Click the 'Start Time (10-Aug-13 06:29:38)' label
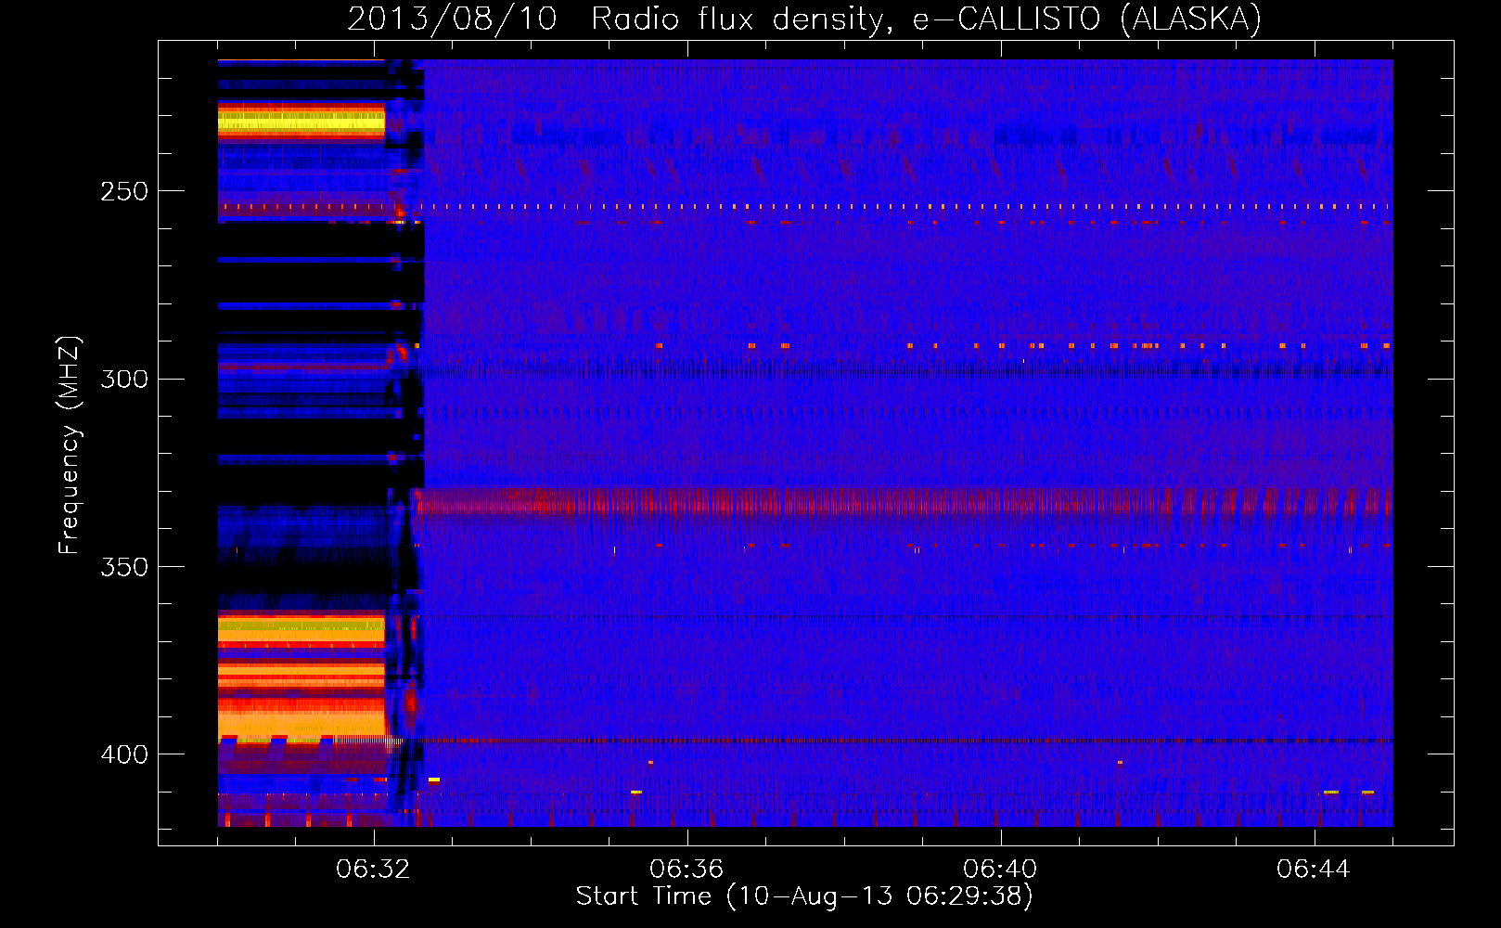 [804, 896]
